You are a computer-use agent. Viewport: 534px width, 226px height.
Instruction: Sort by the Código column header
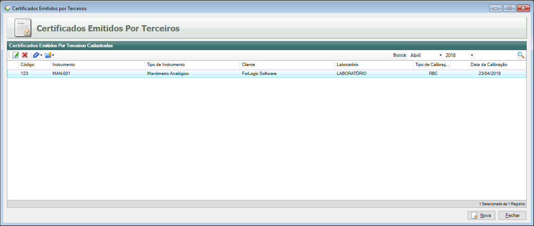34,65
